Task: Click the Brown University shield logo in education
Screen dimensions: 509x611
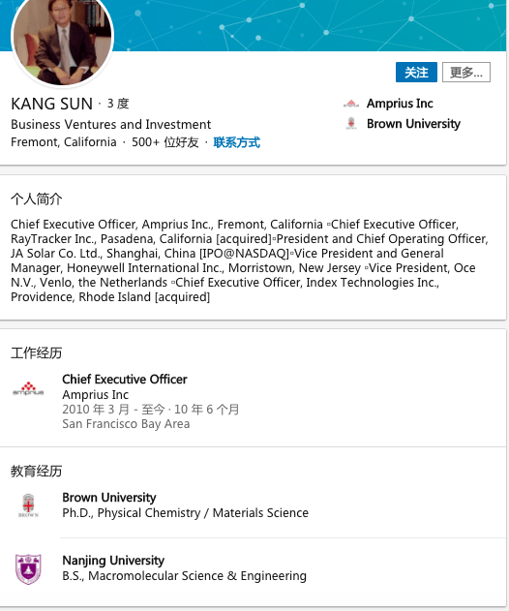Action: pos(28,505)
